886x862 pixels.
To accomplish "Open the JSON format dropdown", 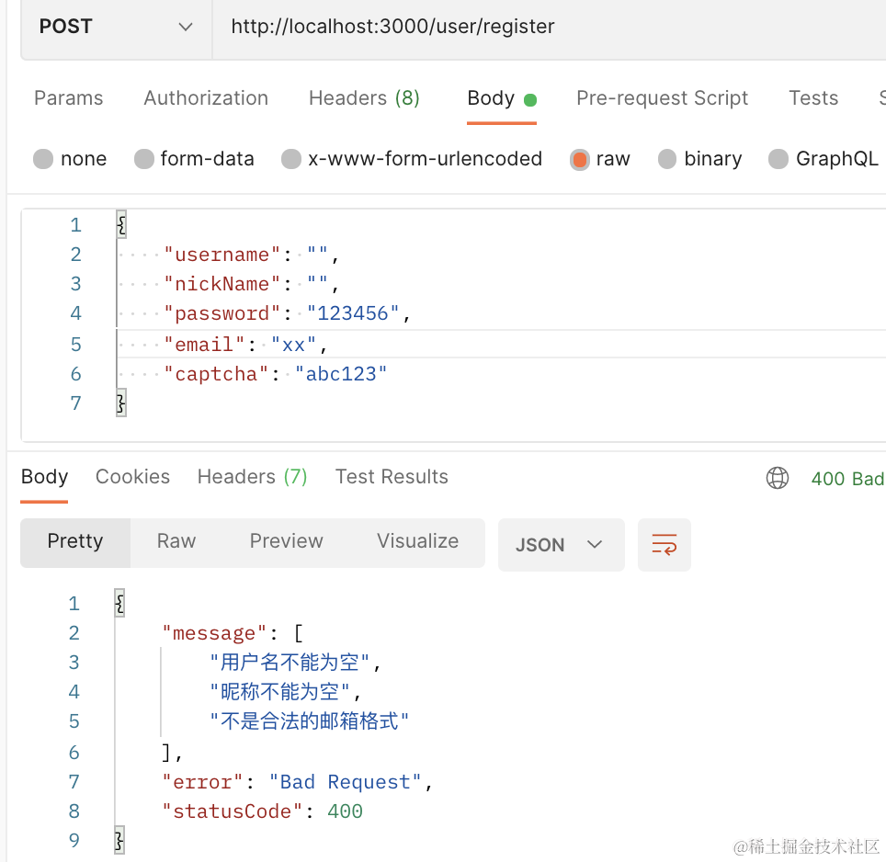I will click(561, 544).
